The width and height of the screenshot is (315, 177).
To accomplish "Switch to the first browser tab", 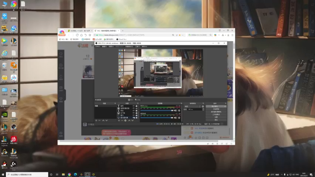I will pyautogui.click(x=80, y=31).
